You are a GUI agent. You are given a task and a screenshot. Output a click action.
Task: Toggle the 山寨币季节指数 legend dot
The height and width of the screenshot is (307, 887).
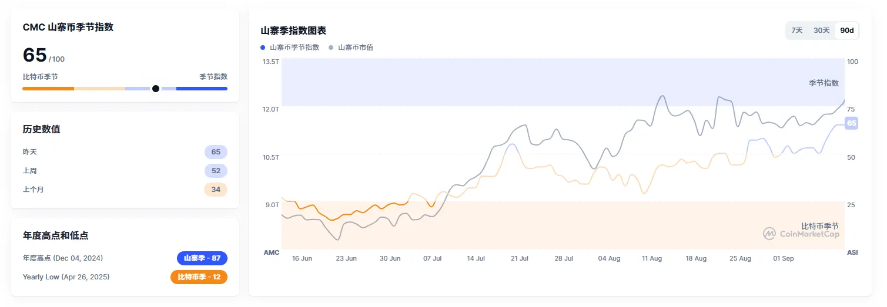pos(263,48)
